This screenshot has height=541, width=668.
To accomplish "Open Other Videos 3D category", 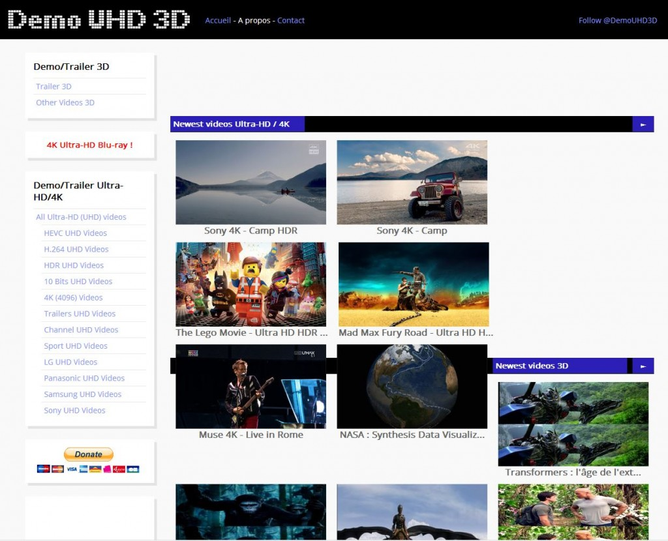I will point(65,102).
